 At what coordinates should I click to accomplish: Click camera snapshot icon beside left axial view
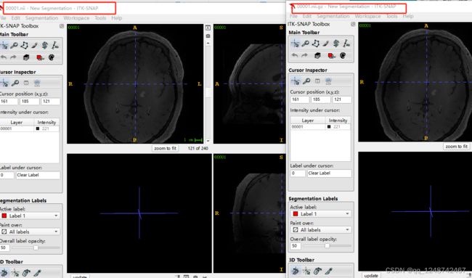(208, 36)
